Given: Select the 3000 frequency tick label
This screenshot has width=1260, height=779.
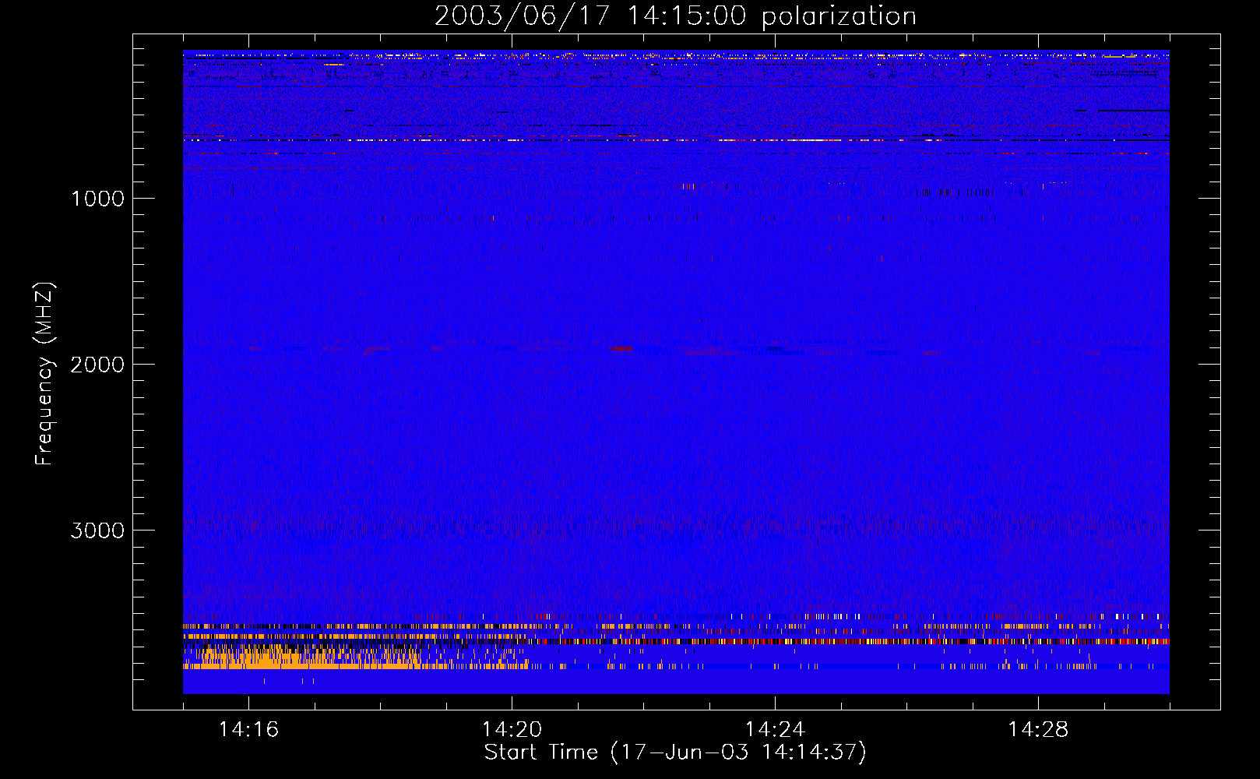Looking at the screenshot, I should tap(98, 530).
